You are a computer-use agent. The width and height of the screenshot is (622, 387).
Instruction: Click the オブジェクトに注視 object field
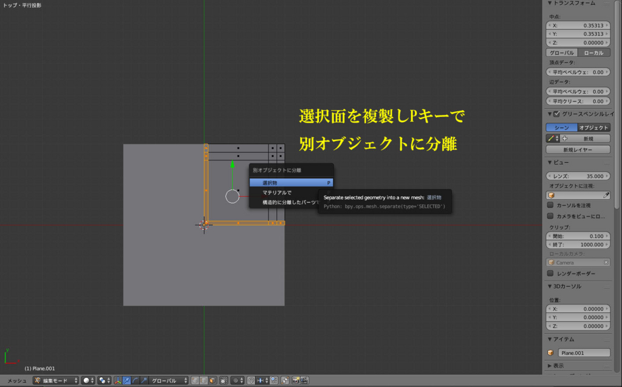coord(578,195)
